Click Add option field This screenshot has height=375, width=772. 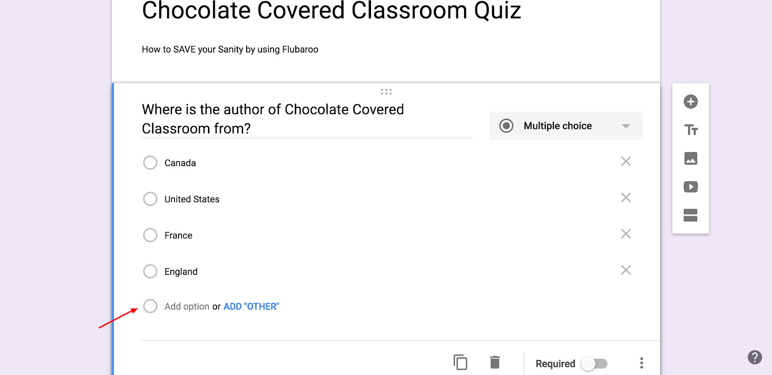(x=187, y=307)
